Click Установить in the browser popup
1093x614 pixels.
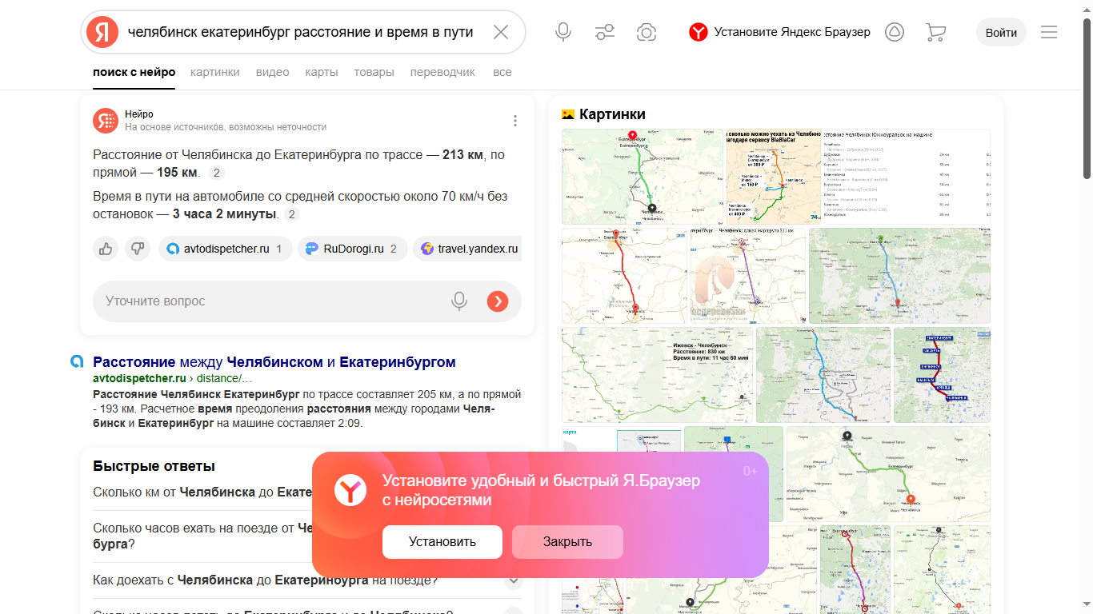(442, 542)
